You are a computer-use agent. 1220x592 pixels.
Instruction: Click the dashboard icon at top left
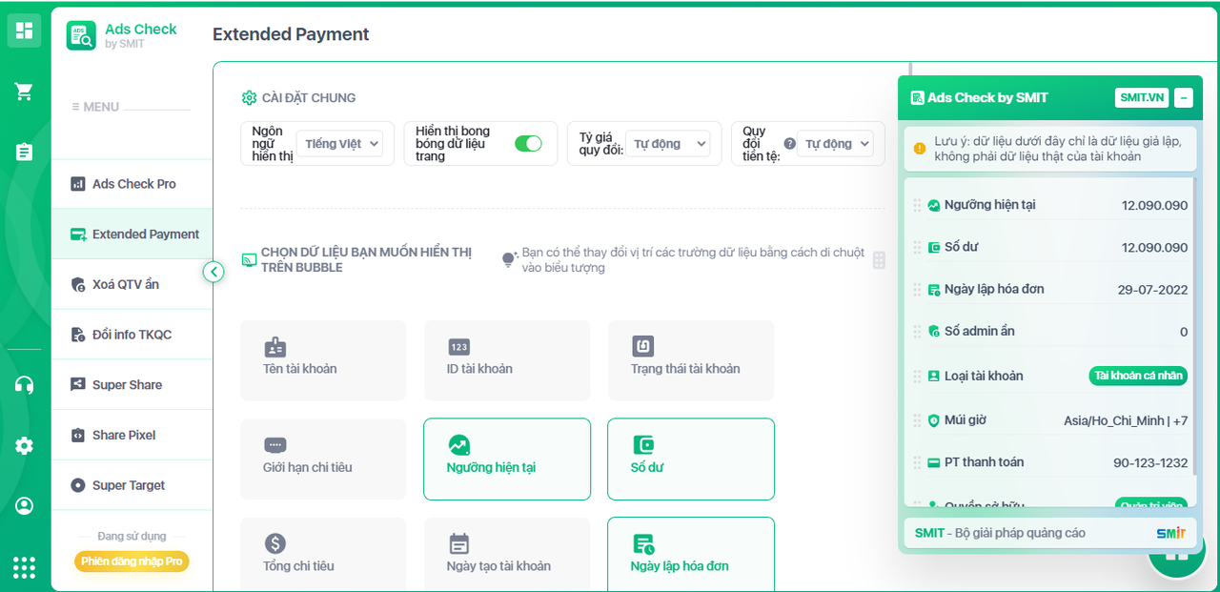coord(24,31)
